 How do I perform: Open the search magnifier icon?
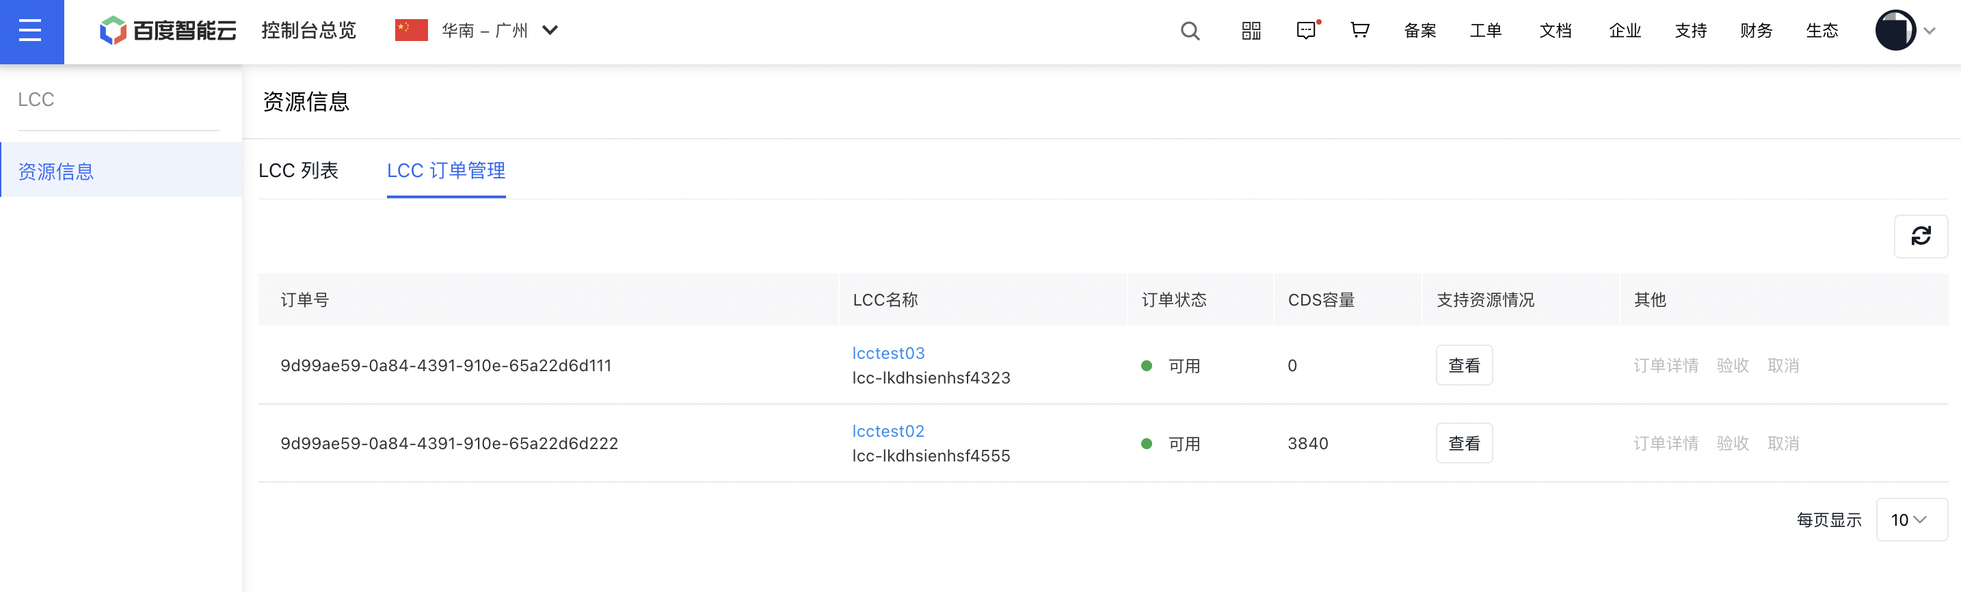(1190, 31)
